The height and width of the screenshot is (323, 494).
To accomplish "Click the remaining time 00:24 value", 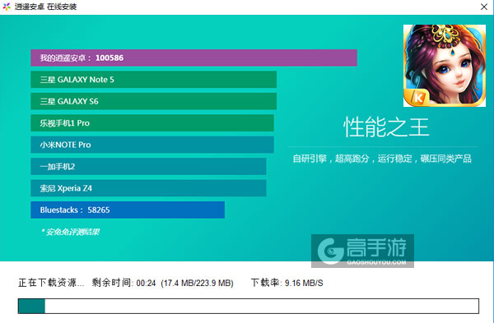I will click(x=147, y=283).
